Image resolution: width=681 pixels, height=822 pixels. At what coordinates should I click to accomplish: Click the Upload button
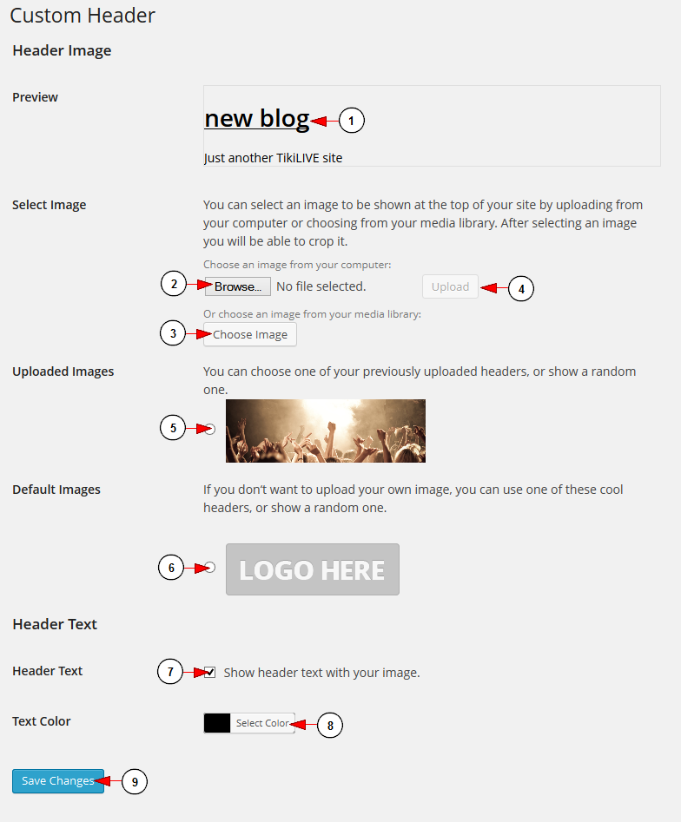coord(450,286)
